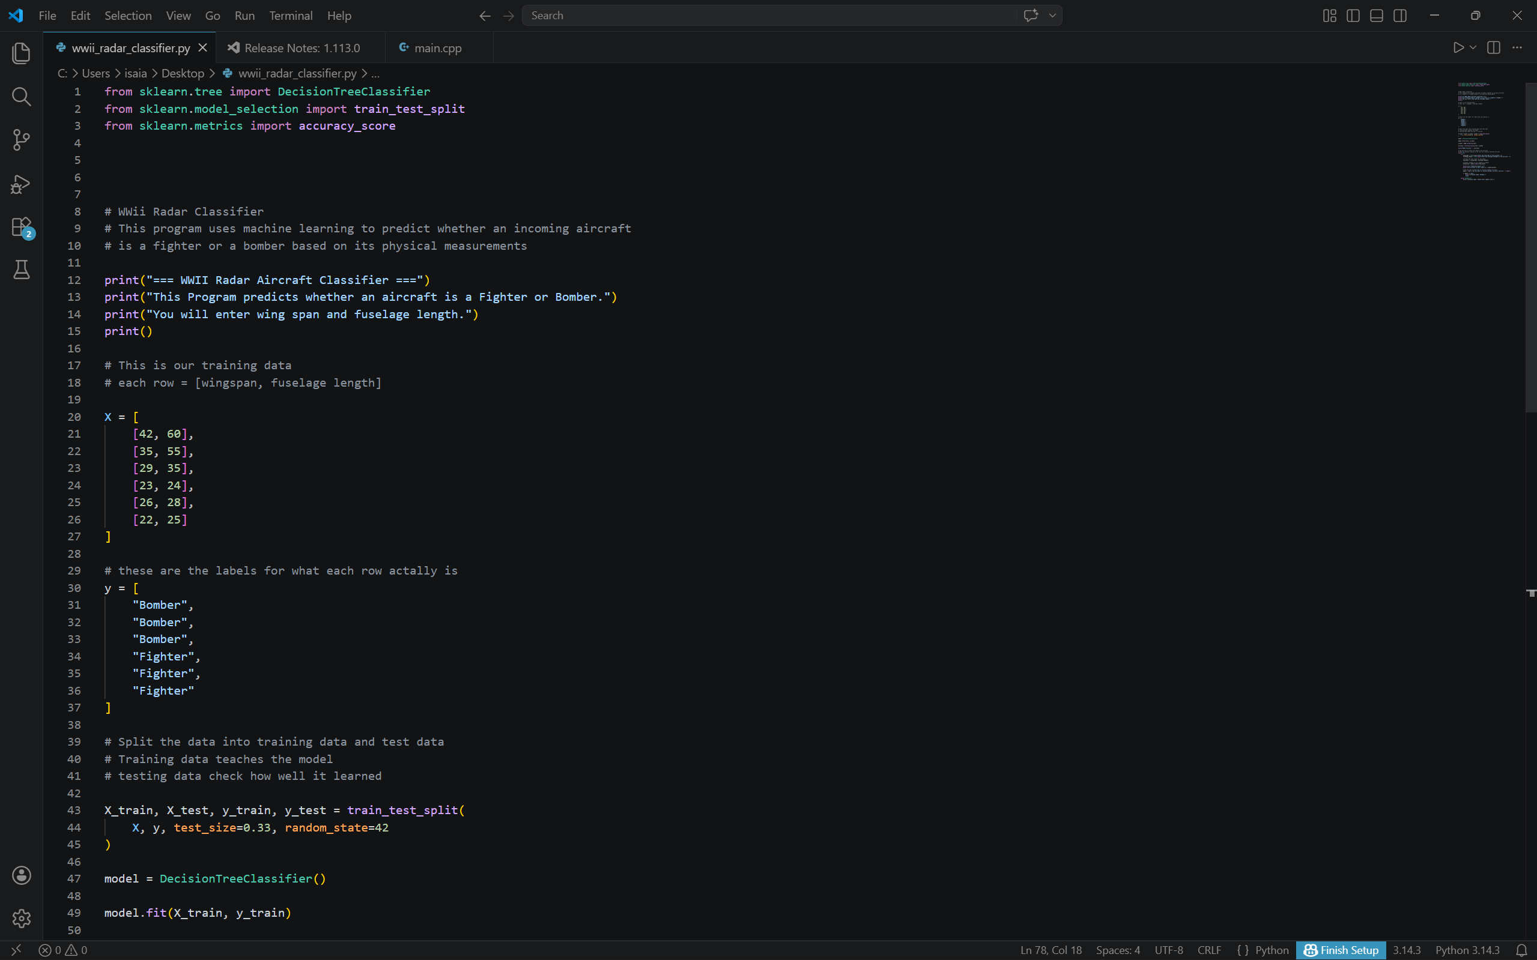Open the notifications bell in the status bar
The image size is (1537, 960).
pyautogui.click(x=1521, y=950)
